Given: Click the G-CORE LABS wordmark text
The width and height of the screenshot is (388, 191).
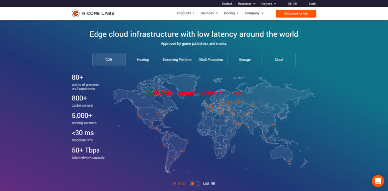Looking at the screenshot, I should point(98,13).
